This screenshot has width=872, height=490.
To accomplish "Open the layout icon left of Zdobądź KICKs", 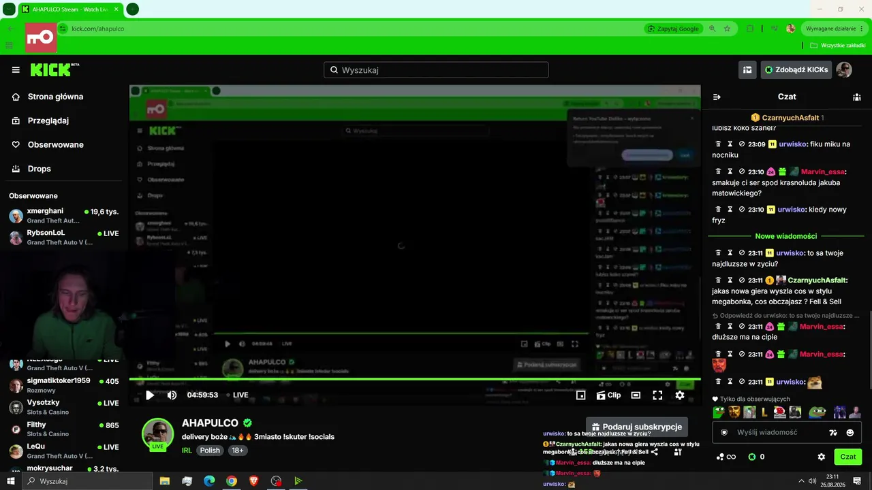I will pos(747,69).
